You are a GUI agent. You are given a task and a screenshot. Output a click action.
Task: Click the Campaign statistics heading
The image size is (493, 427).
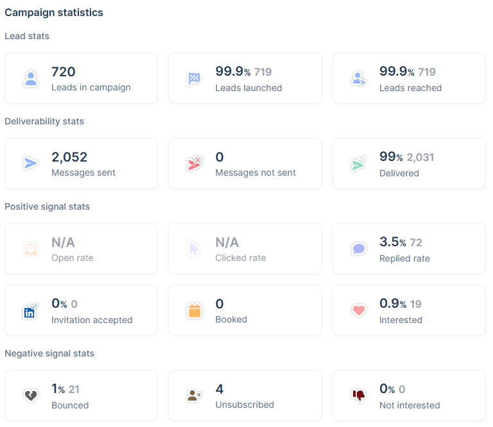54,13
